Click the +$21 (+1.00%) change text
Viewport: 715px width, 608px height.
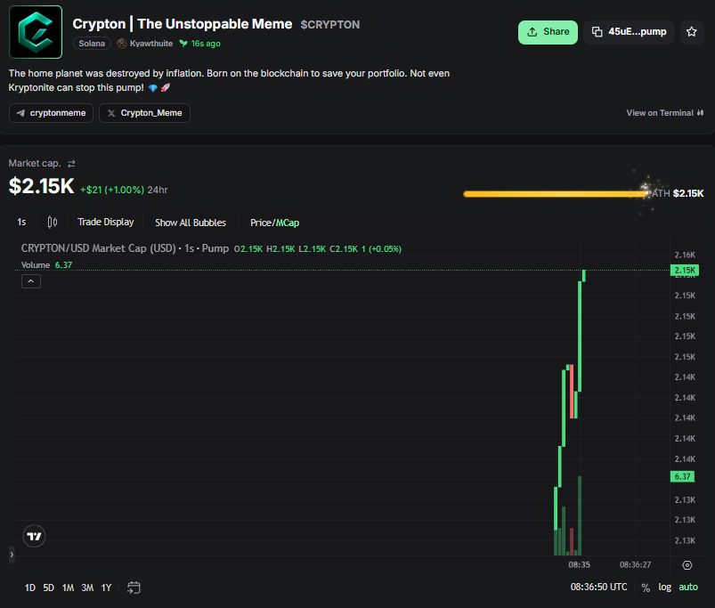(x=112, y=190)
